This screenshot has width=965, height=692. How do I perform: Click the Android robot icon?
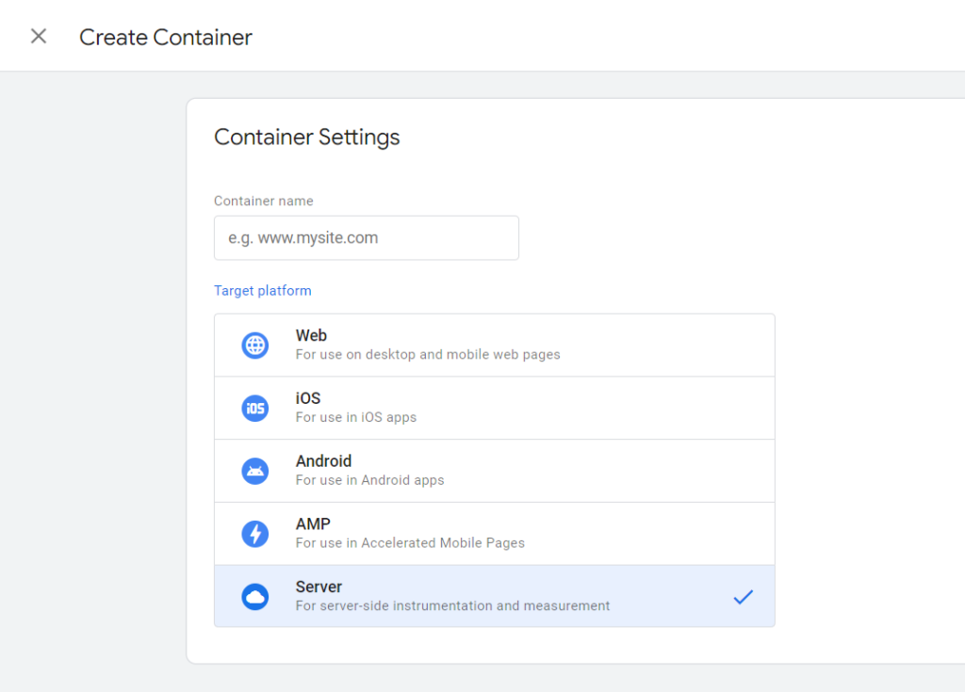(x=255, y=471)
